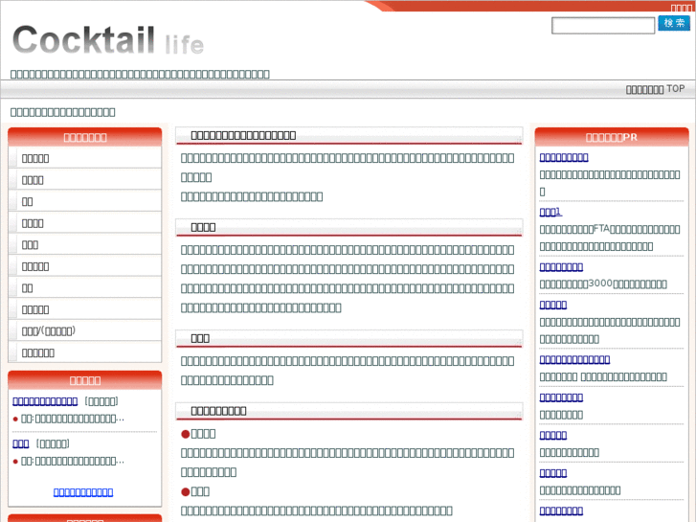Open the breadcrumb link ending in TOP

[655, 89]
